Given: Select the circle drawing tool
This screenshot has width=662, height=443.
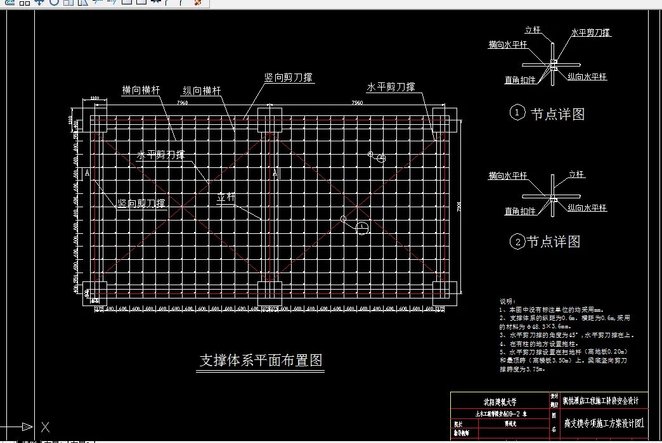Looking at the screenshot, I should click(x=54, y=4).
